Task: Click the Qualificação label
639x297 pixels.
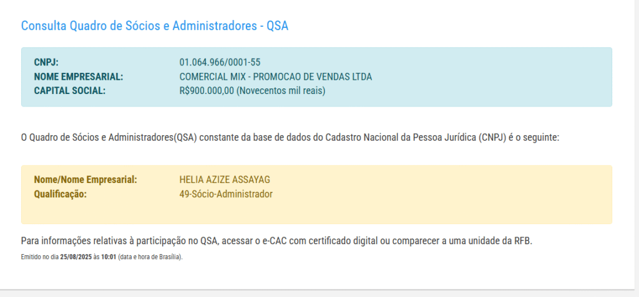Action: (x=61, y=194)
